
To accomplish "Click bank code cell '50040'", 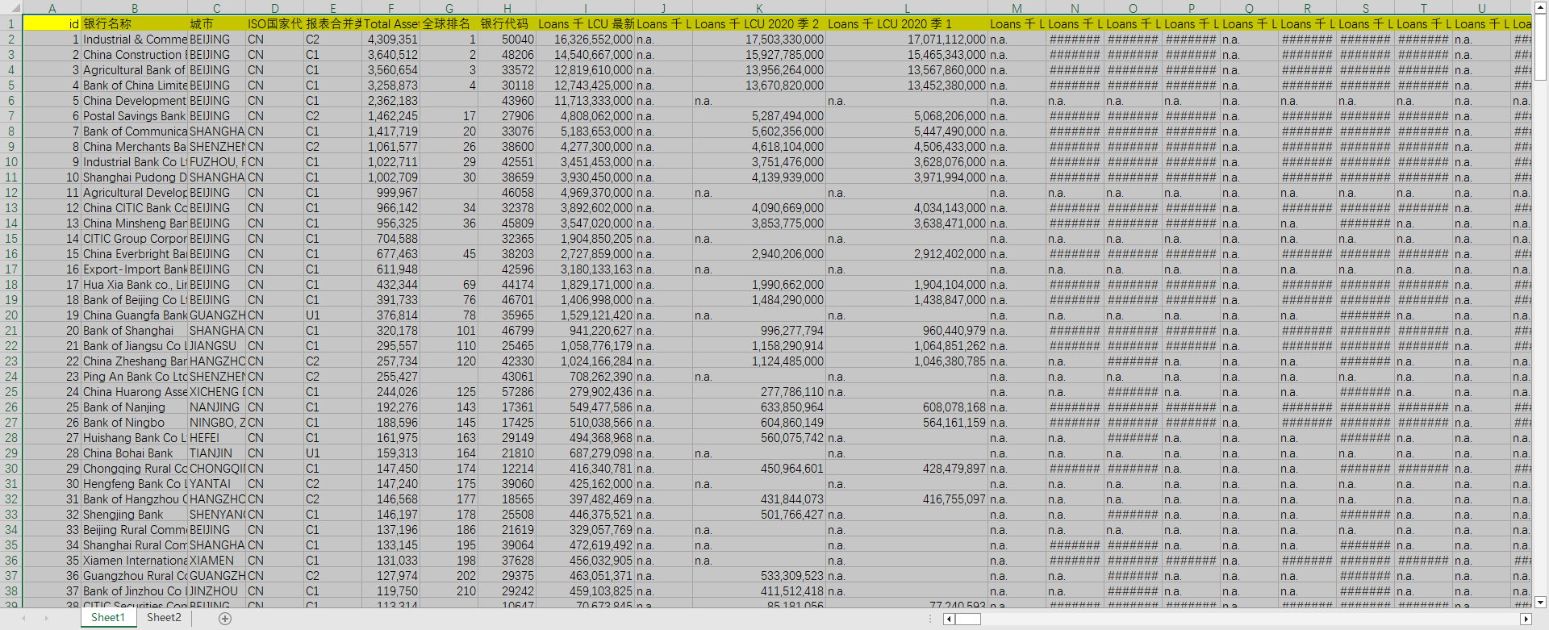I will point(507,39).
